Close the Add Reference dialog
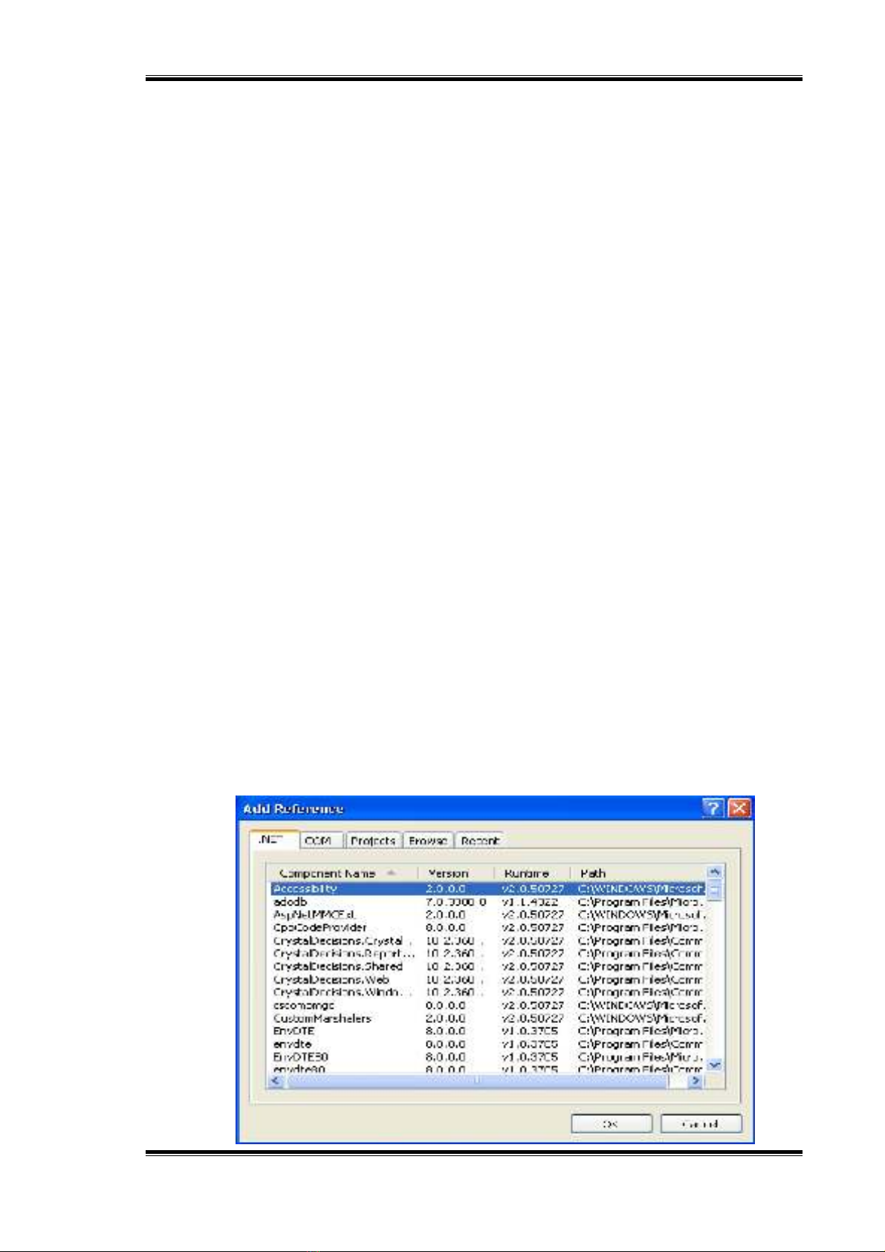885x1252 pixels. [x=739, y=808]
